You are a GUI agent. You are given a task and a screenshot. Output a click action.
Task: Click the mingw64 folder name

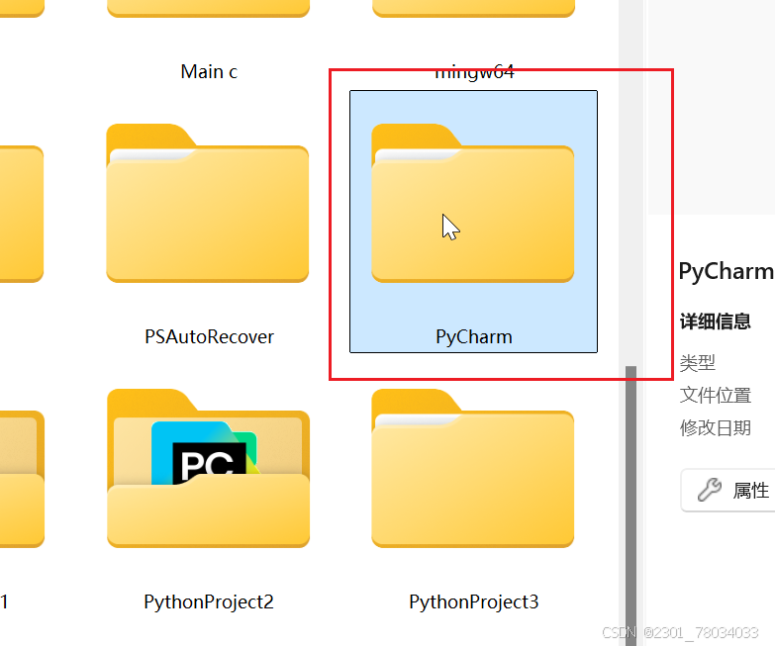click(474, 72)
